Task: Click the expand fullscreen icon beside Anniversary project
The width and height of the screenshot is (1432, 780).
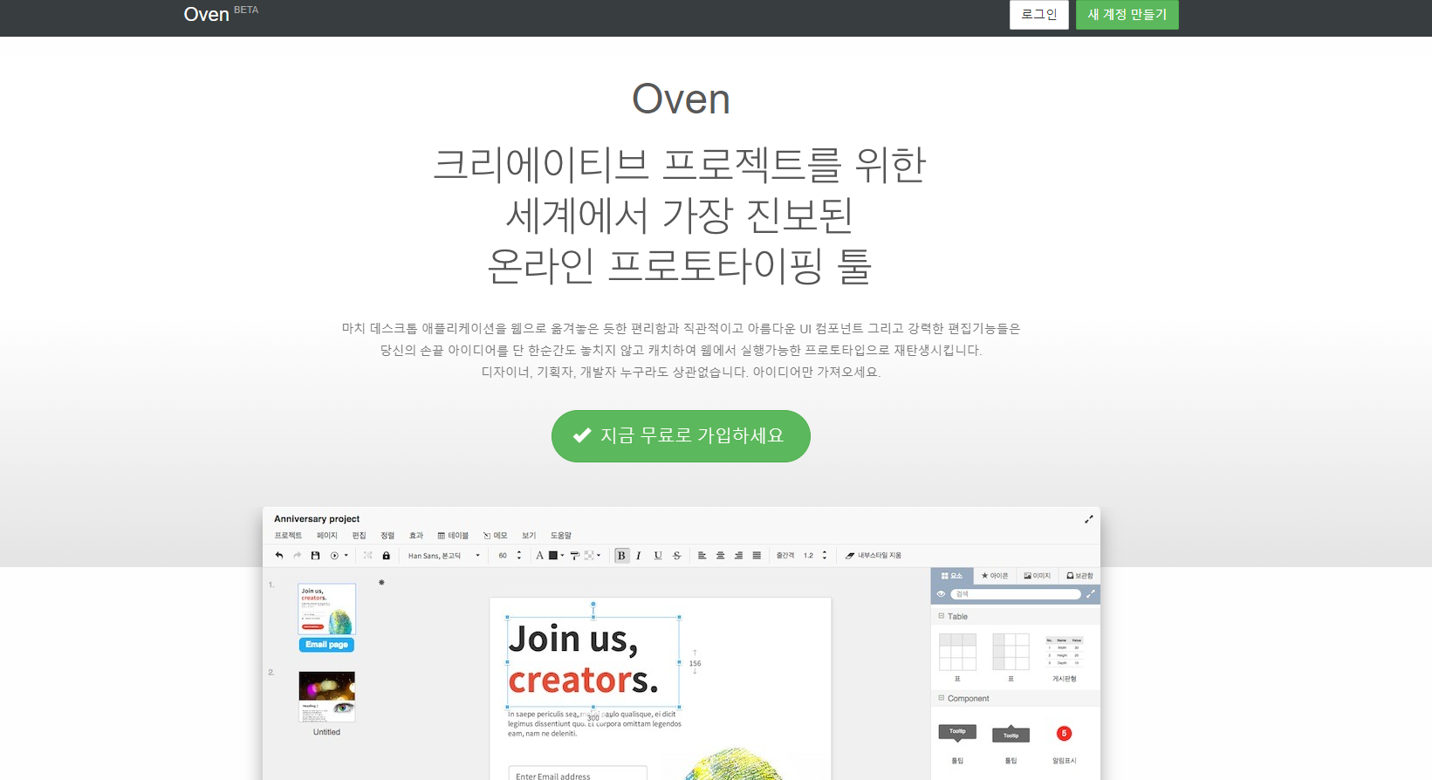Action: tap(1088, 519)
